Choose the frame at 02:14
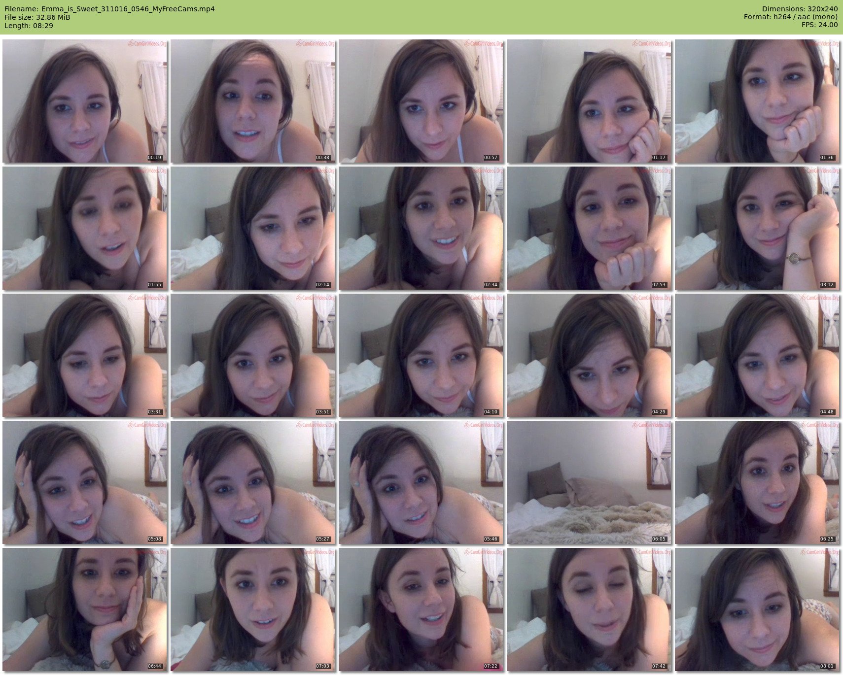 (x=253, y=228)
